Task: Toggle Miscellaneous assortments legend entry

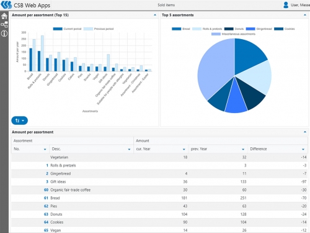Action: pyautogui.click(x=233, y=34)
